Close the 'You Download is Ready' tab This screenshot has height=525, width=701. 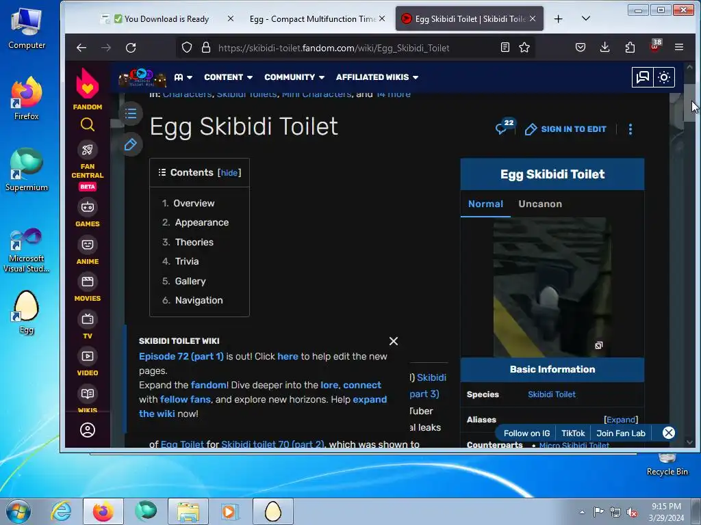coord(231,18)
